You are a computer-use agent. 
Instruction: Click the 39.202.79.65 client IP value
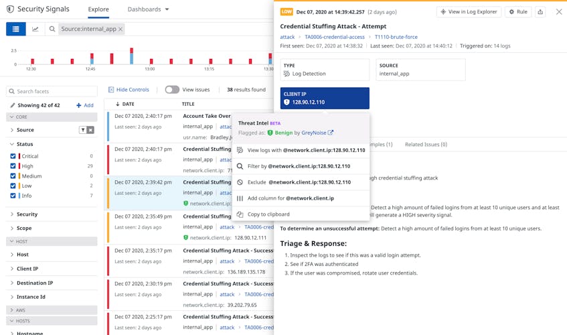tap(242, 305)
